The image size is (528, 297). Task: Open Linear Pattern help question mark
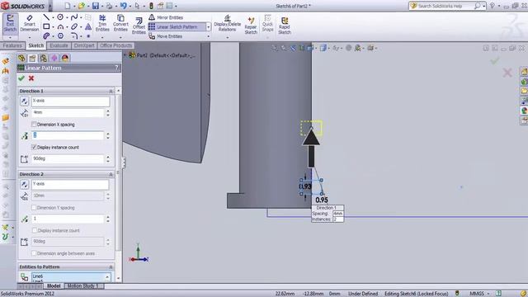[116, 68]
